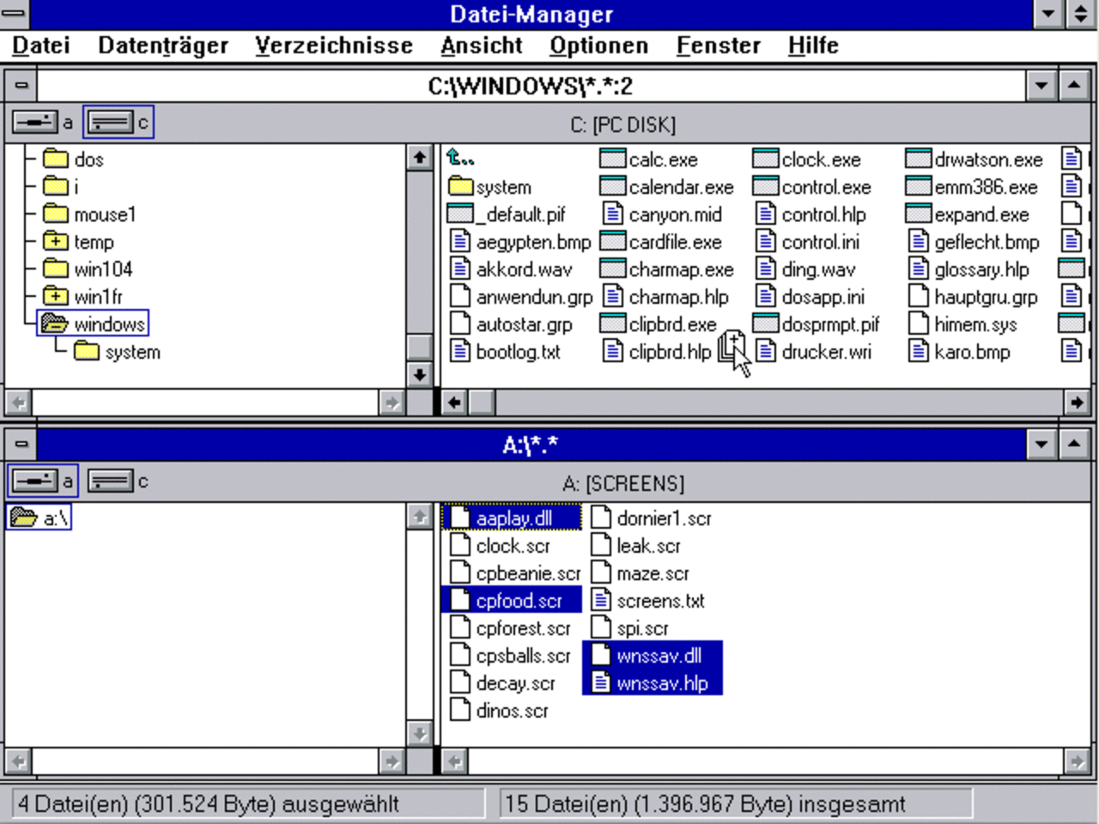Click the A:\*.* window title bar
The width and height of the screenshot is (1099, 824).
531,444
